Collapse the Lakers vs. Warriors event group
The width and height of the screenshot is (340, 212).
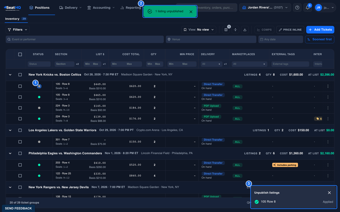point(10,130)
